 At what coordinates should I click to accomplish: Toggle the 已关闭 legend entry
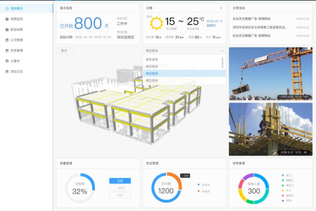[x=204, y=185]
